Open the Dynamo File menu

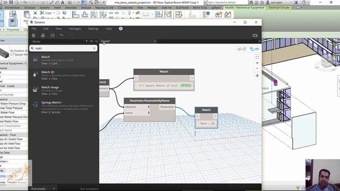click(34, 29)
